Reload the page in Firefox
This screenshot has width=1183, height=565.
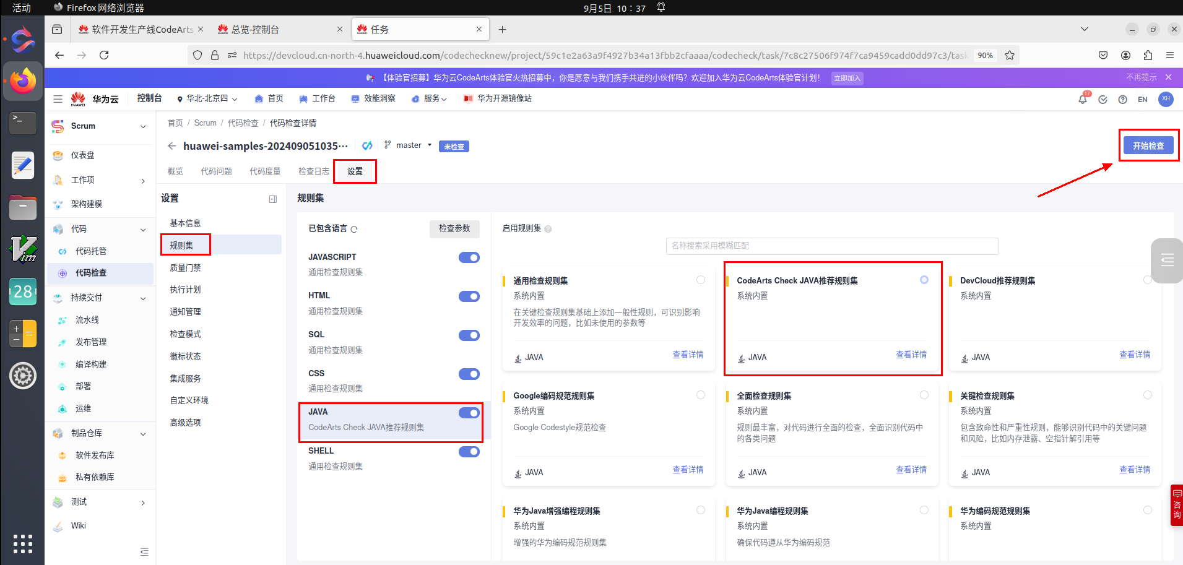104,55
